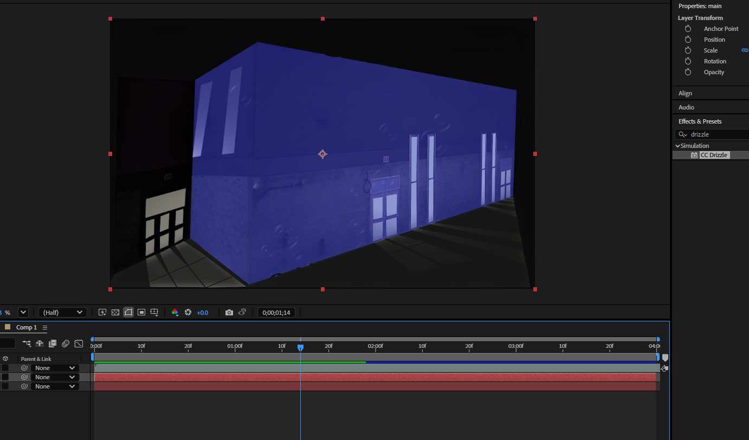The image size is (749, 440).
Task: Click the Align panel header
Action: coord(685,93)
